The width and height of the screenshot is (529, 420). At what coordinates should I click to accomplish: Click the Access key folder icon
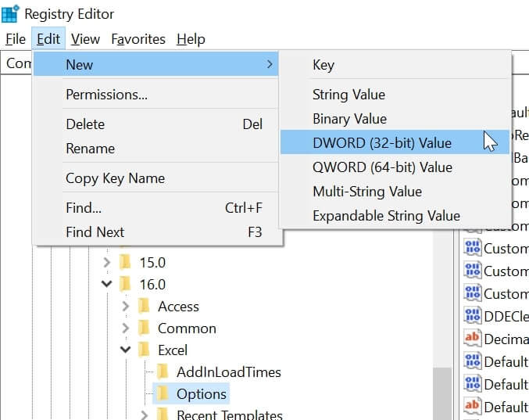[144, 306]
